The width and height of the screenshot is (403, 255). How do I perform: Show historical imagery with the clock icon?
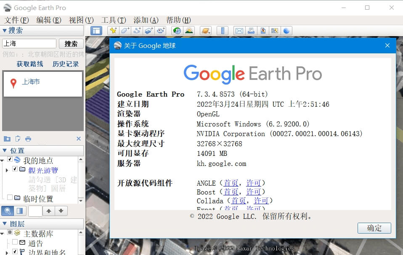(177, 30)
